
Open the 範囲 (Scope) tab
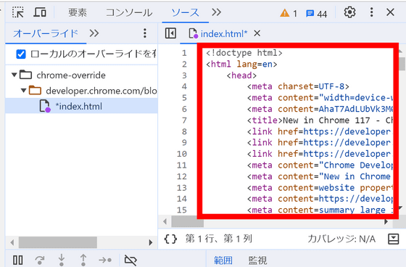223,260
